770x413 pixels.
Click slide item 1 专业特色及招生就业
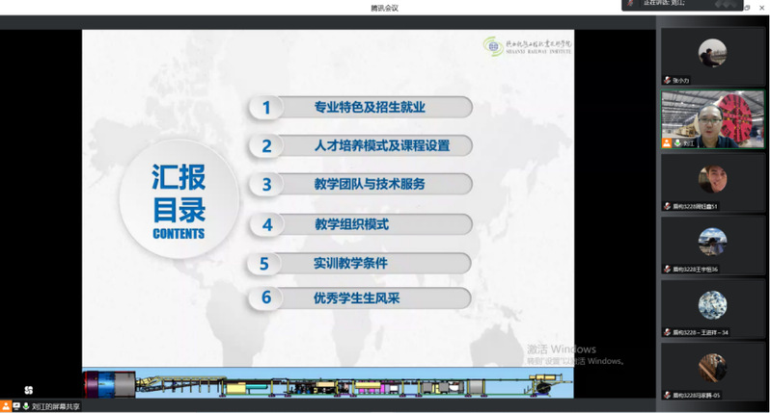click(x=361, y=108)
